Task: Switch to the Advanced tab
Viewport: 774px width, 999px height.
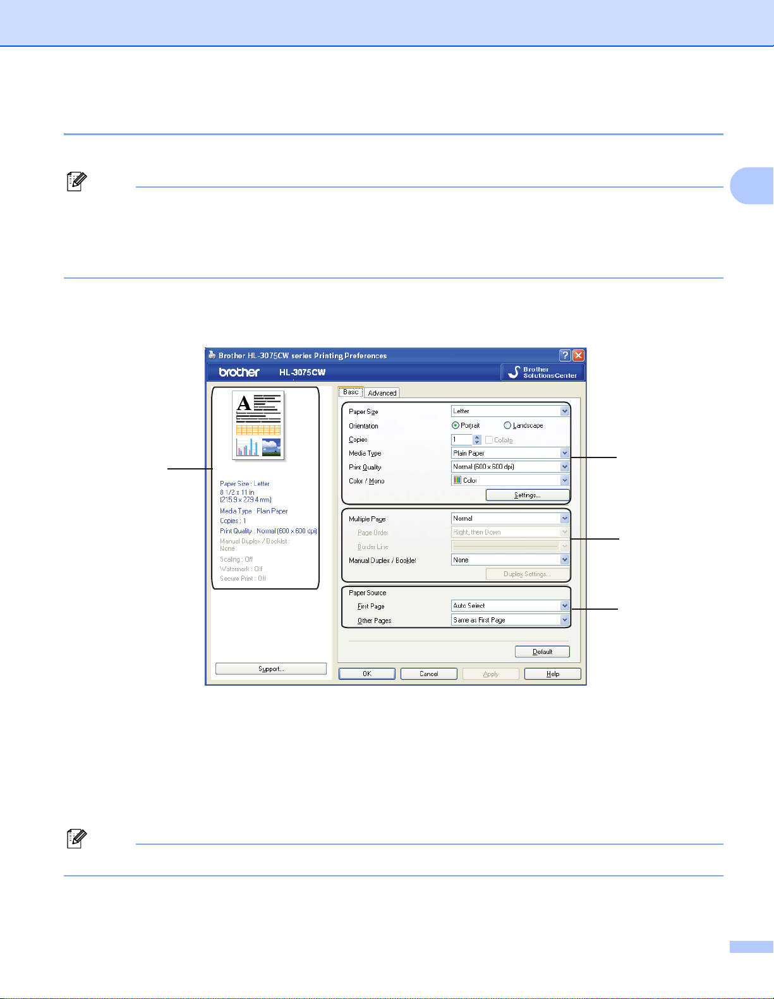Action: [x=382, y=392]
